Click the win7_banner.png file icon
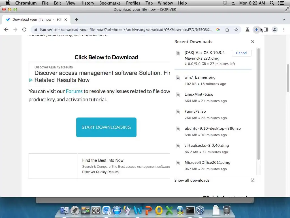290x218 pixels. 178,78
